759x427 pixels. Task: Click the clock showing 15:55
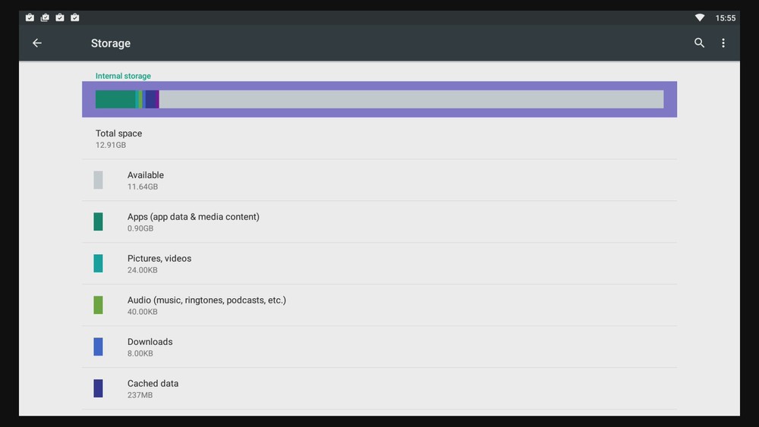(x=726, y=17)
